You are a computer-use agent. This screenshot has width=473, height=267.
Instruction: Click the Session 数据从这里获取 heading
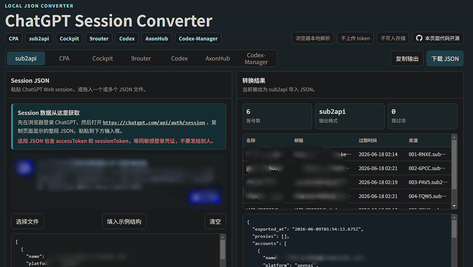pyautogui.click(x=48, y=113)
